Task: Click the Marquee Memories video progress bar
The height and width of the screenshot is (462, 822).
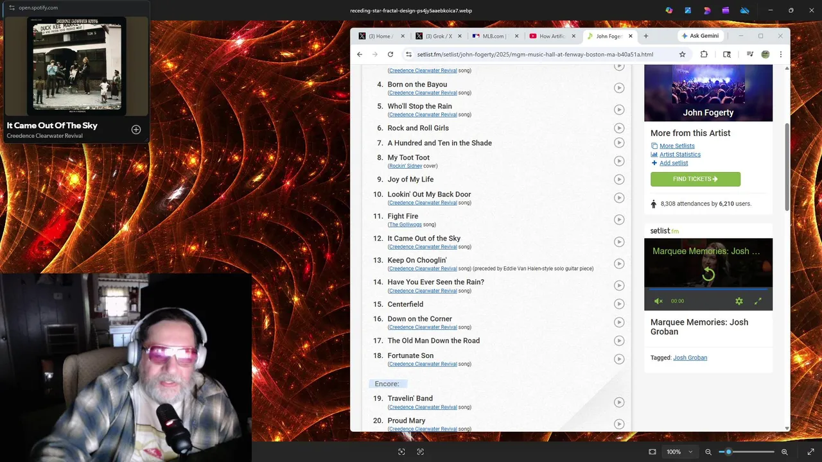Action: point(708,289)
